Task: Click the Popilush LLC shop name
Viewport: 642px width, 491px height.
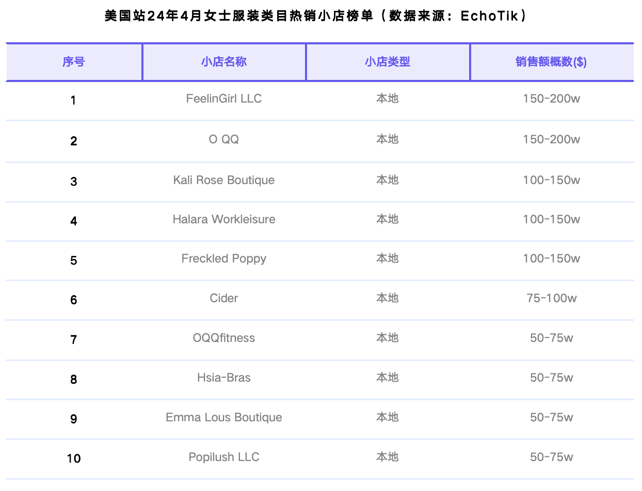Action: (223, 457)
